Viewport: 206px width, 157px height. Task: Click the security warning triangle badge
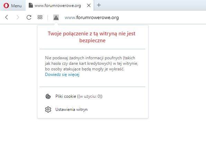[x=56, y=17]
